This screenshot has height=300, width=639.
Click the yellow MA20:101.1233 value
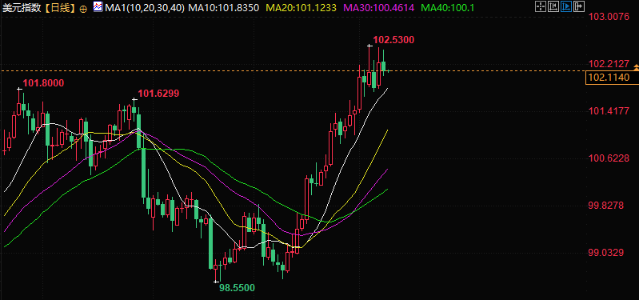tap(302, 7)
